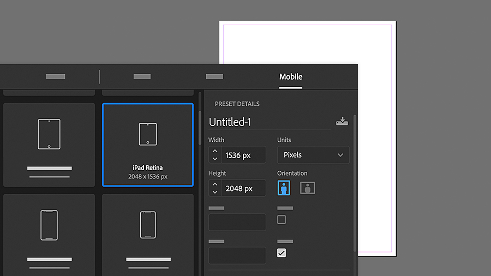Select landscape orientation icon
Image resolution: width=491 pixels, height=276 pixels.
click(x=308, y=188)
